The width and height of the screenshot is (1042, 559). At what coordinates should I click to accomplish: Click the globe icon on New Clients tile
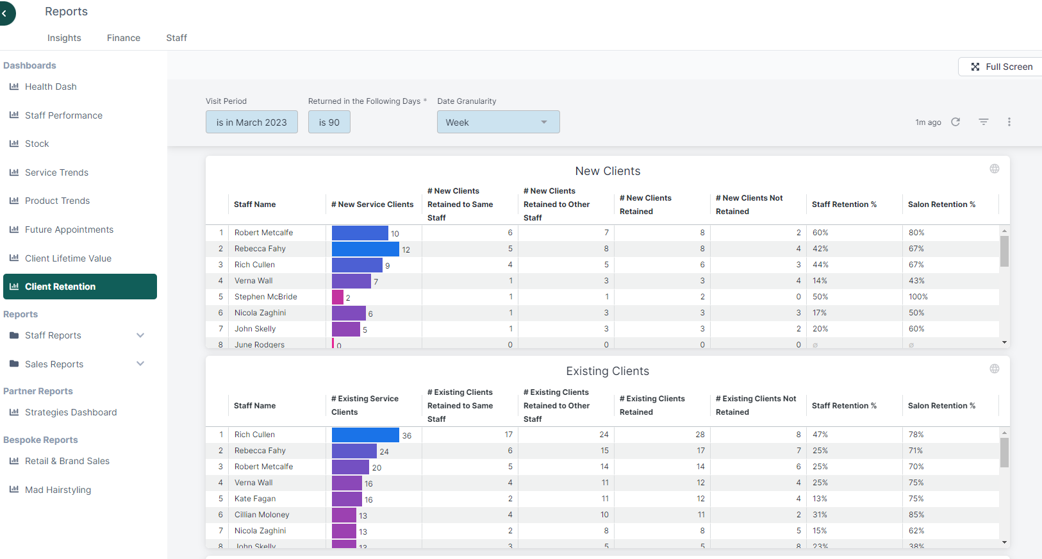(995, 169)
